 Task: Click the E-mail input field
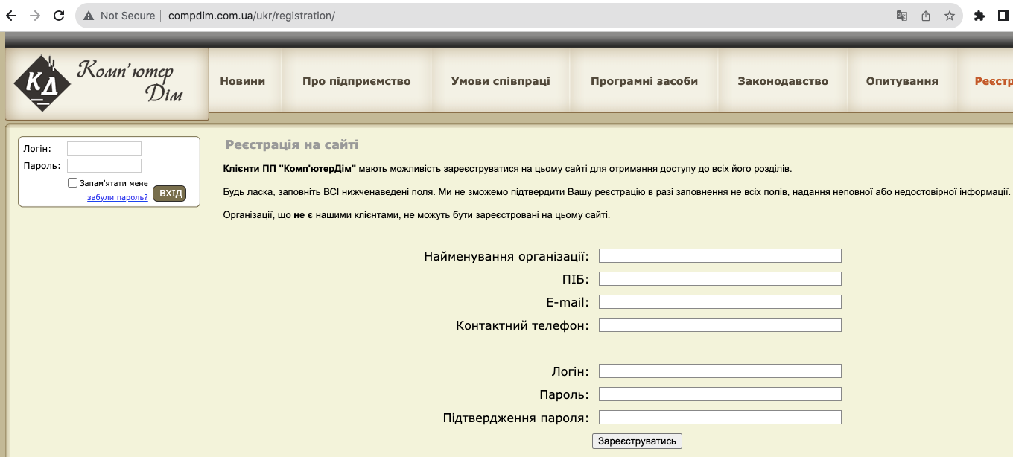tap(720, 302)
